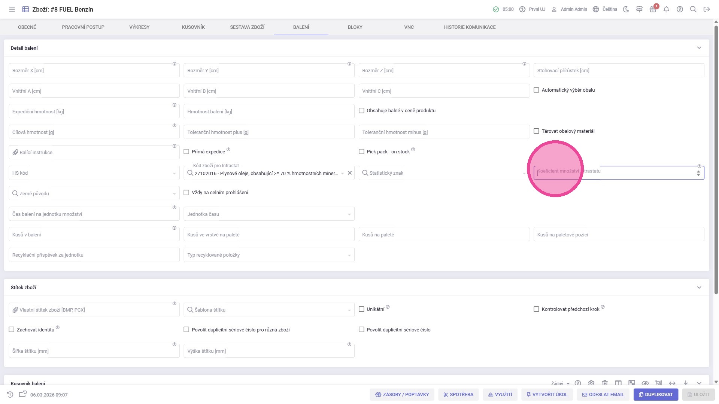Image resolution: width=719 pixels, height=404 pixels.
Task: Clear the Kód zboží pro Intrastat value
Action: pos(350,173)
